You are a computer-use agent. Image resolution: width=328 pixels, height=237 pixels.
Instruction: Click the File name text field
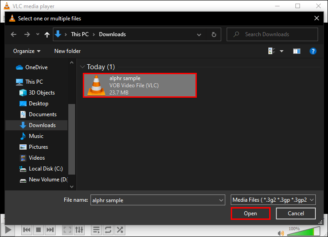pyautogui.click(x=155, y=200)
